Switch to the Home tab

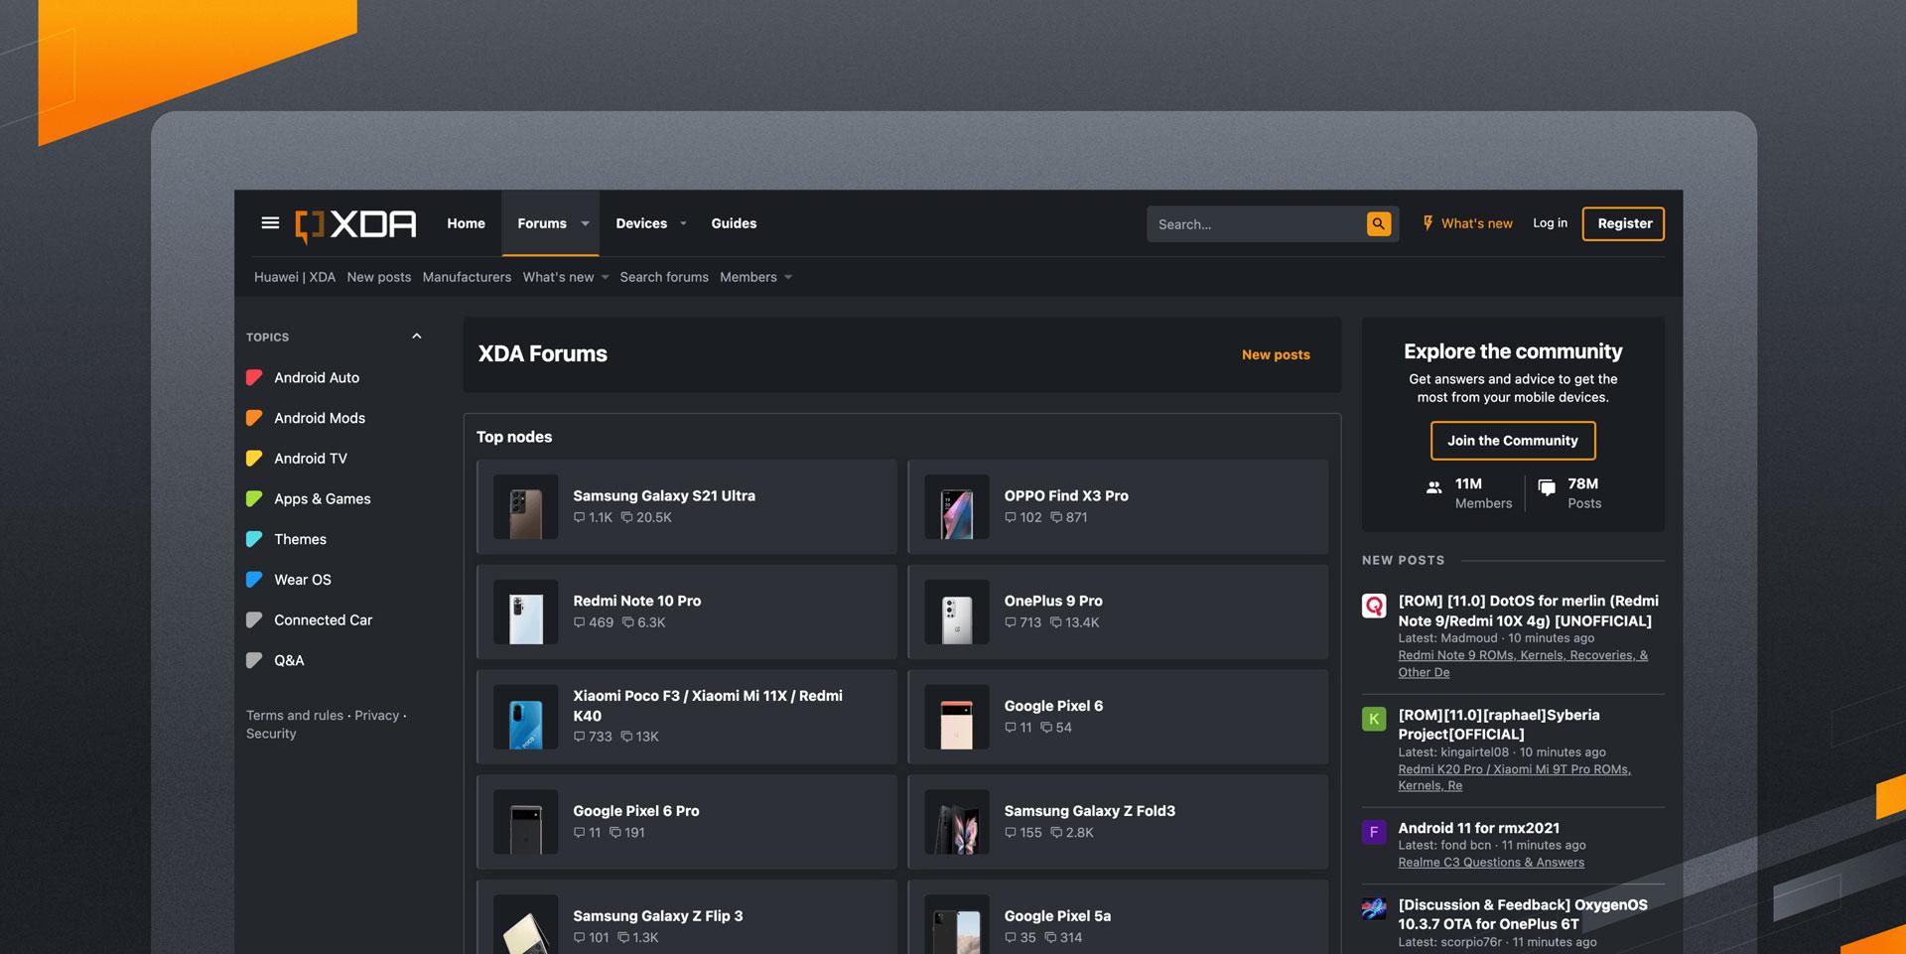[466, 223]
